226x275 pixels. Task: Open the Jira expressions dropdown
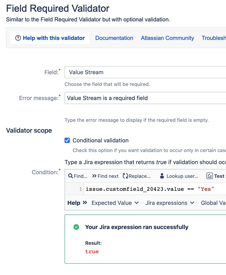(x=170, y=203)
